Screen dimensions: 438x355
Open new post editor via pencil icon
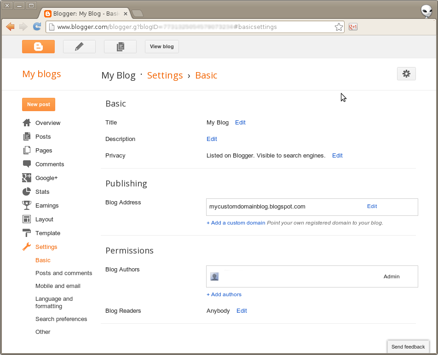[79, 46]
